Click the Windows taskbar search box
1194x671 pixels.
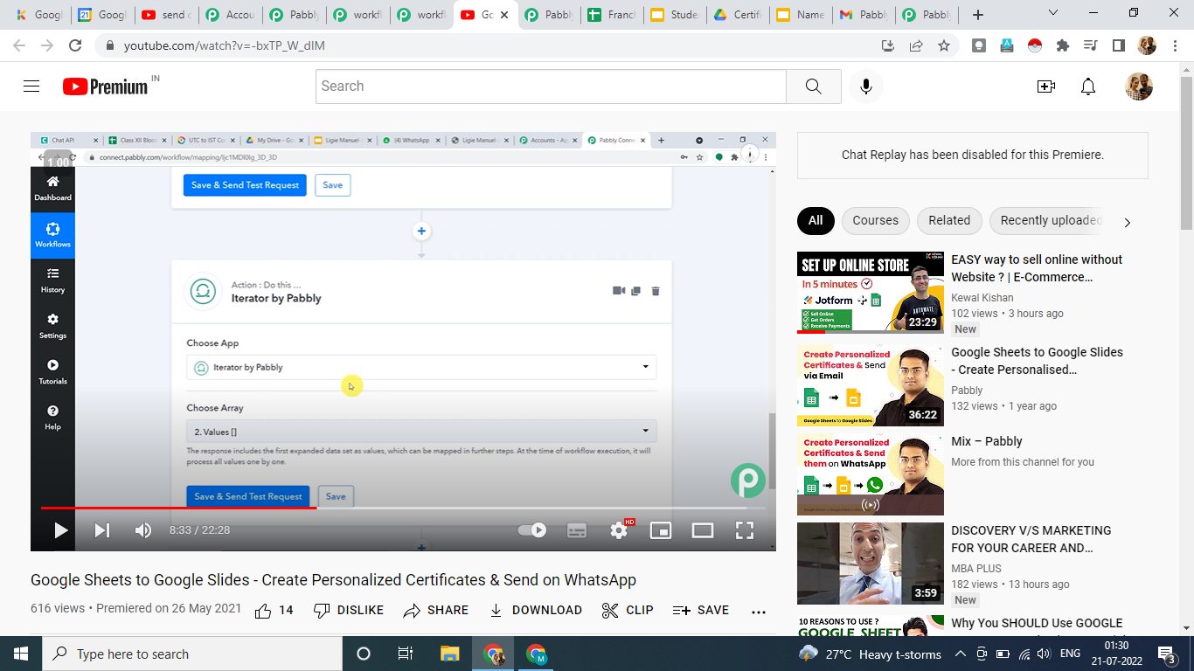tap(192, 654)
